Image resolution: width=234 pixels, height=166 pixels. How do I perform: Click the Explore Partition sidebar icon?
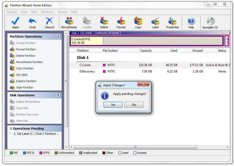12,81
